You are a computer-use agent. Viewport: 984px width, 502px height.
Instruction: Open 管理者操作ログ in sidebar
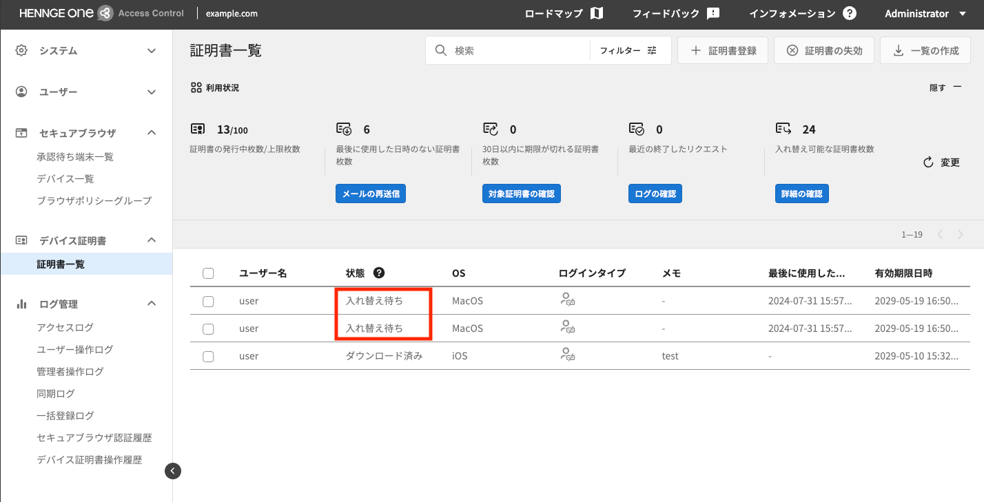[x=70, y=372]
